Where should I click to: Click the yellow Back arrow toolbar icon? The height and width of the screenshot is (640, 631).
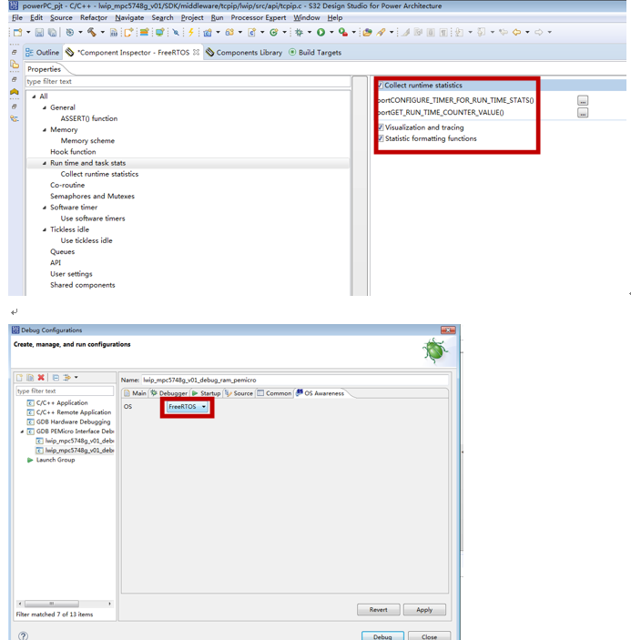coord(516,32)
